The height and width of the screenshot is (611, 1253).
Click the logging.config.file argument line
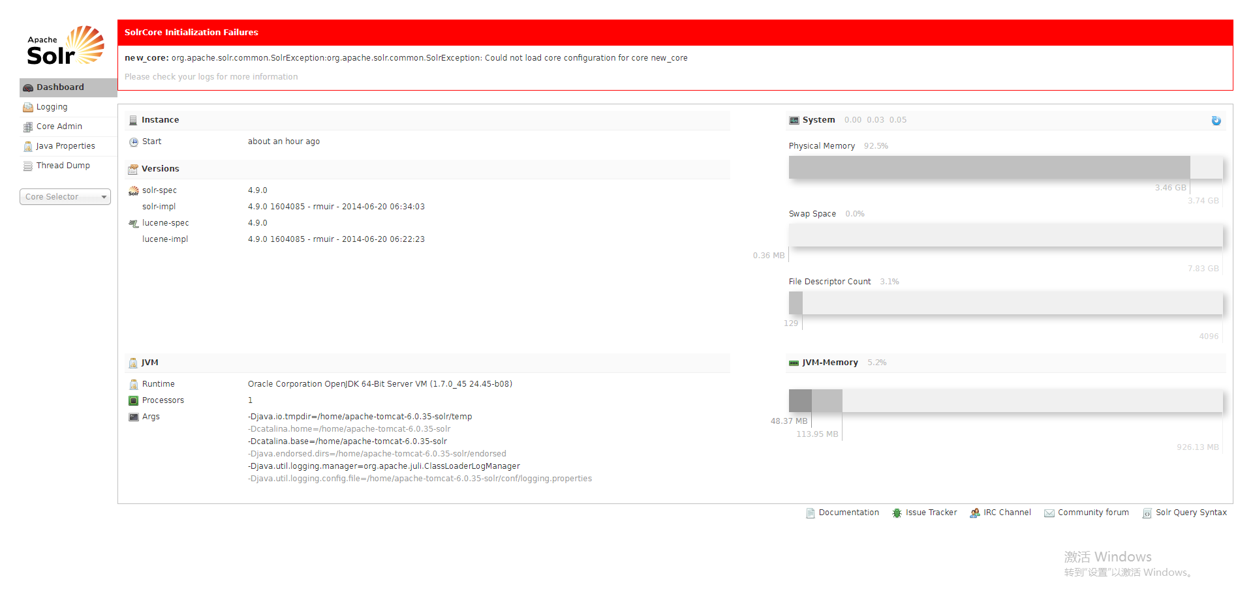click(420, 479)
